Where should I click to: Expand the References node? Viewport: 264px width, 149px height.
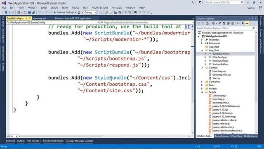tap(202, 43)
